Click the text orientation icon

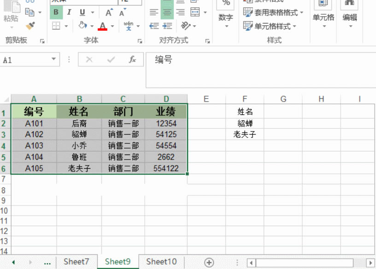pos(186,26)
